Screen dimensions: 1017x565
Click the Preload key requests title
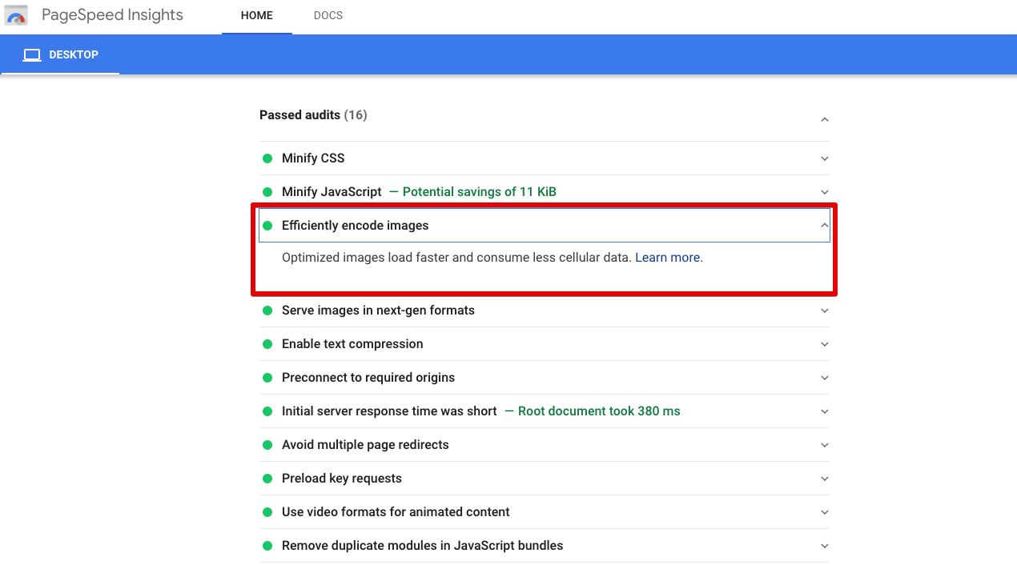coord(342,479)
